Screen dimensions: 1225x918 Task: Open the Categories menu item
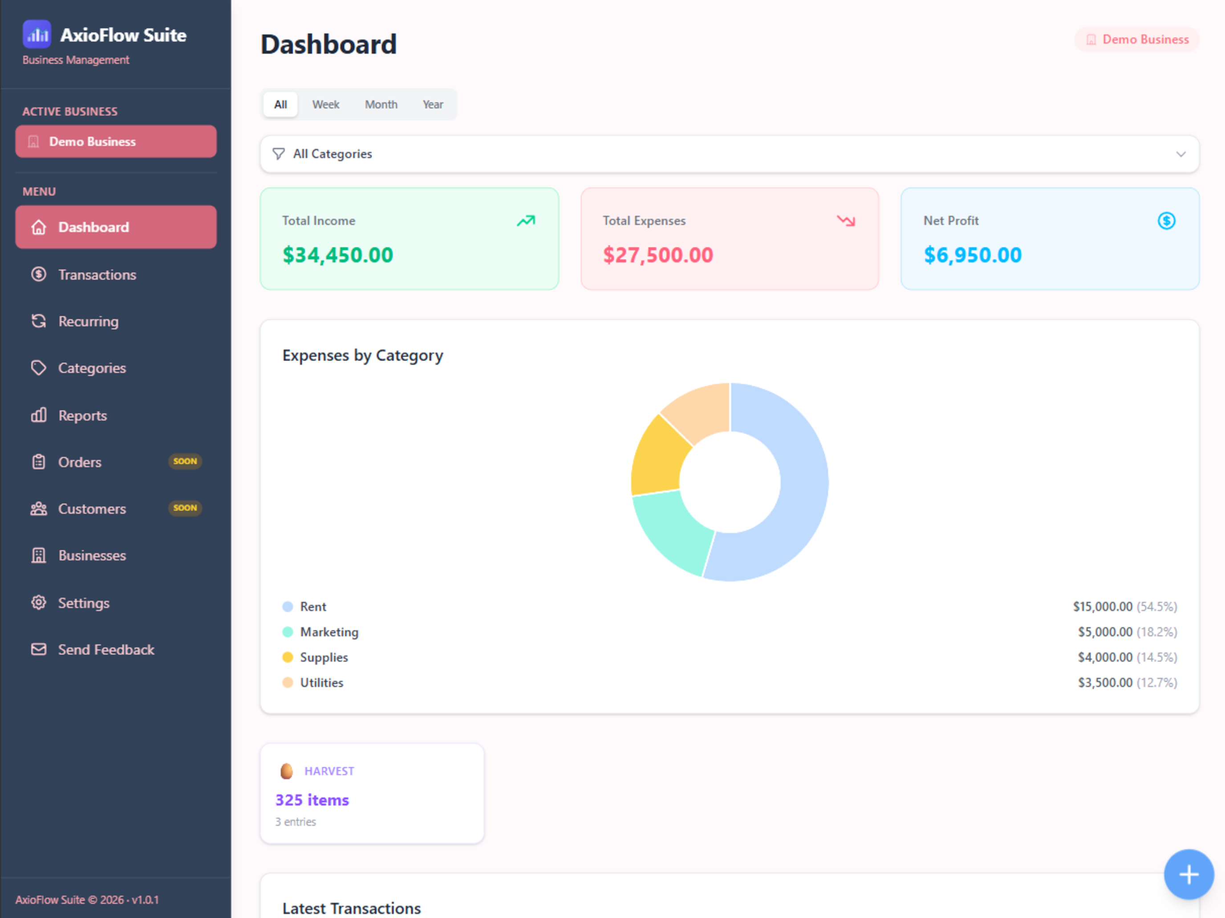click(116, 367)
